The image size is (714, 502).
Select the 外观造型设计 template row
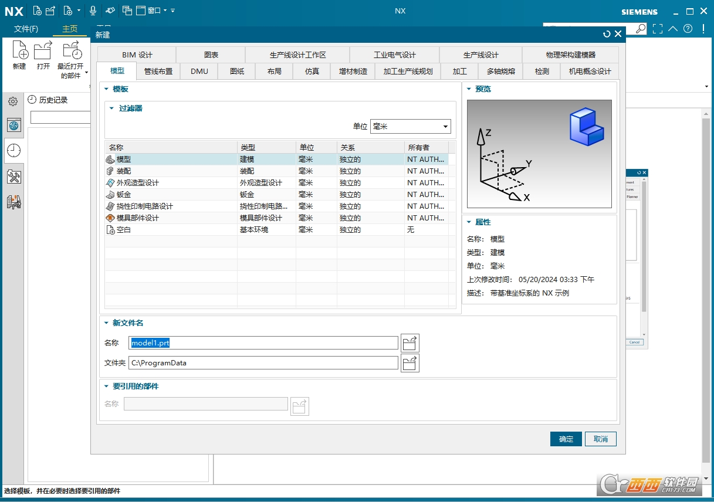click(x=276, y=183)
